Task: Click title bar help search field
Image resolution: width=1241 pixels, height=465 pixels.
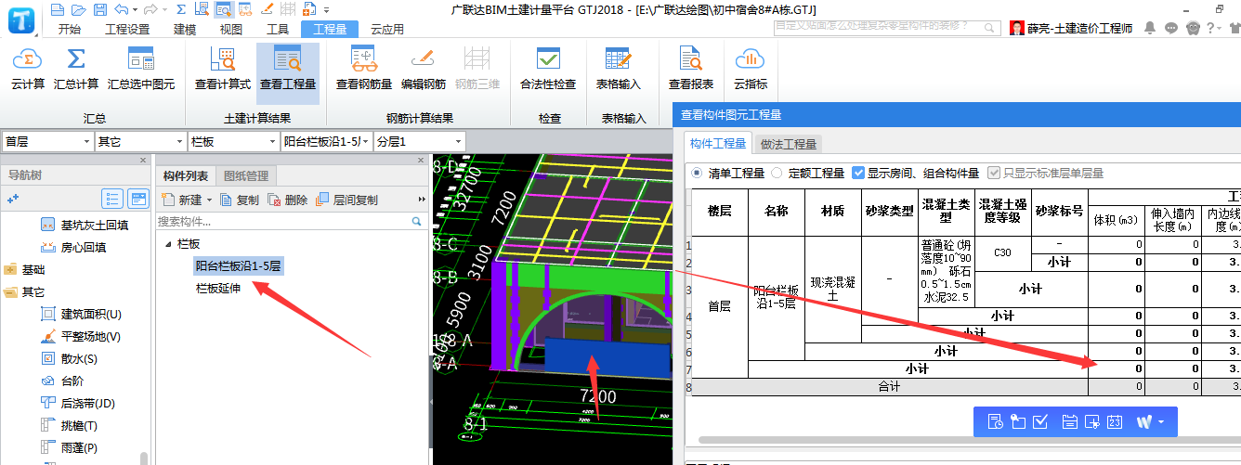Action: click(x=885, y=27)
